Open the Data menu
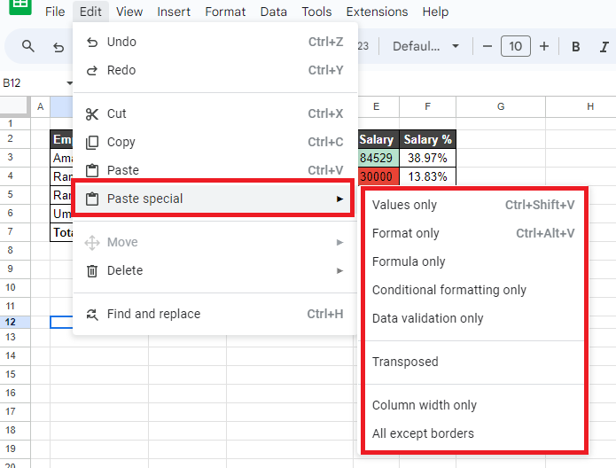This screenshot has width=616, height=468. [273, 12]
